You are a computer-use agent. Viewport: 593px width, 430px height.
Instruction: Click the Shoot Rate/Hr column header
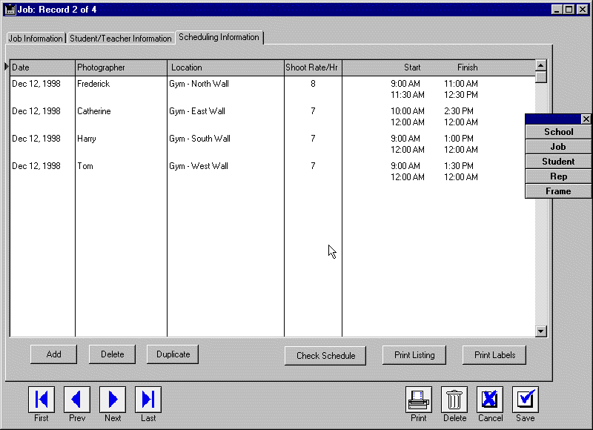pos(313,67)
